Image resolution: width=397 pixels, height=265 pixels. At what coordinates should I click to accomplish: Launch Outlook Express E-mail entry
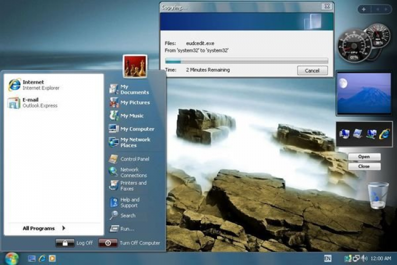(x=33, y=103)
